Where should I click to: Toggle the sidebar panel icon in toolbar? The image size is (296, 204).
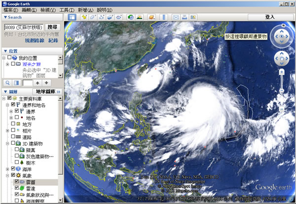72,17
